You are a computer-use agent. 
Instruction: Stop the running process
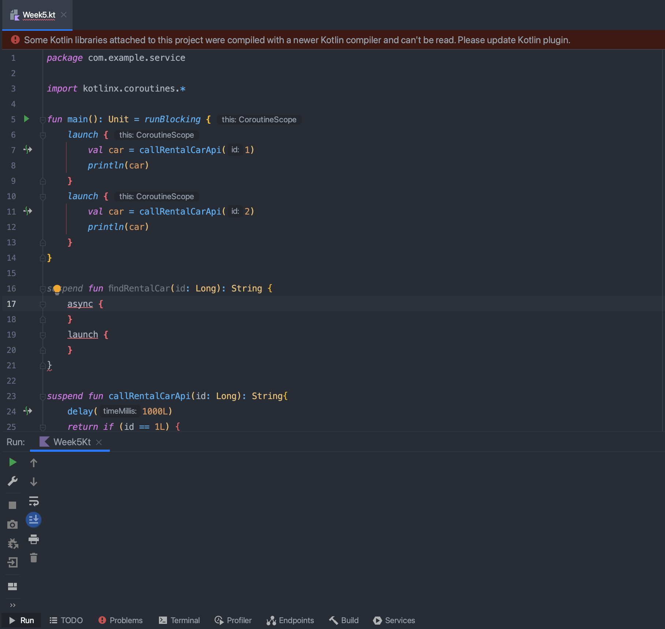(x=12, y=505)
